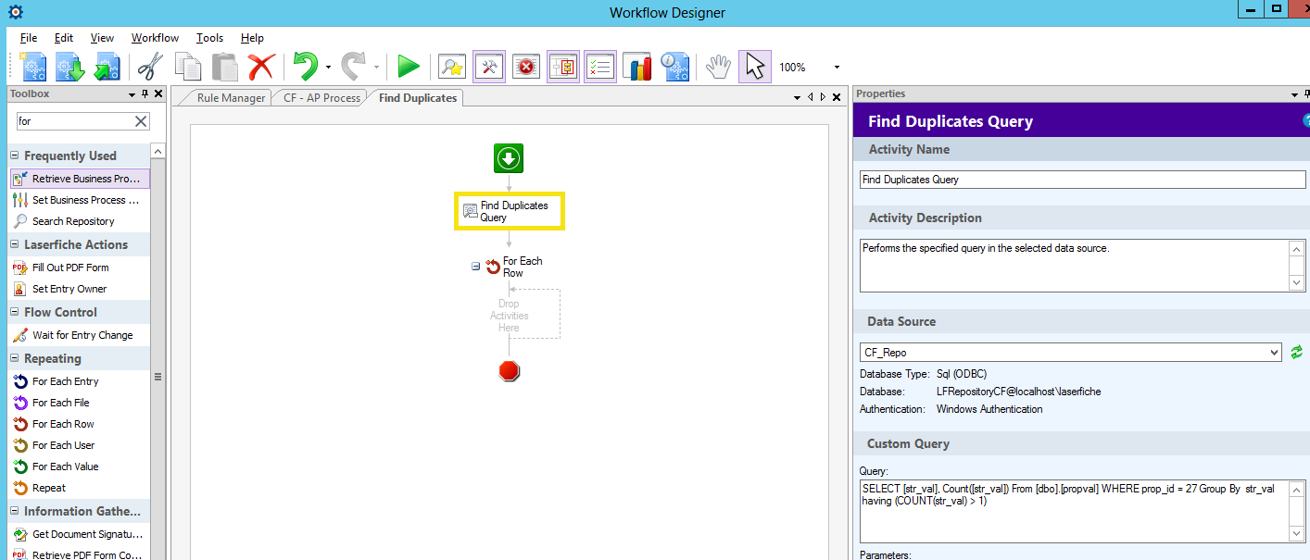Click the green Undo arrow icon
The width and height of the screenshot is (1310, 560).
click(x=305, y=67)
